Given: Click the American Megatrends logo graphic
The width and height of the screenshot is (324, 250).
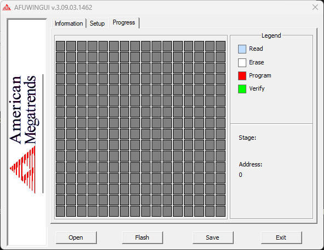Looking at the screenshot, I should click(x=26, y=134).
